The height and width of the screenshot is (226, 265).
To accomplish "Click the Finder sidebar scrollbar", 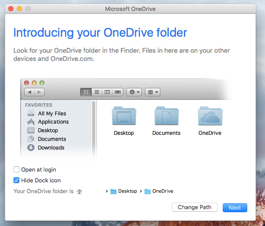I will [94, 129].
